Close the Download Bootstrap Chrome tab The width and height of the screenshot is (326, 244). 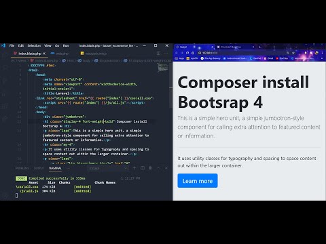click(x=253, y=47)
